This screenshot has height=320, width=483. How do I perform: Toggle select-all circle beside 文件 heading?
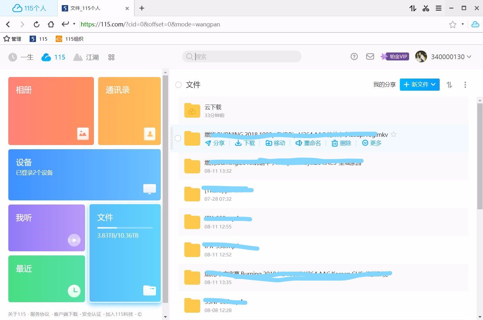click(178, 85)
